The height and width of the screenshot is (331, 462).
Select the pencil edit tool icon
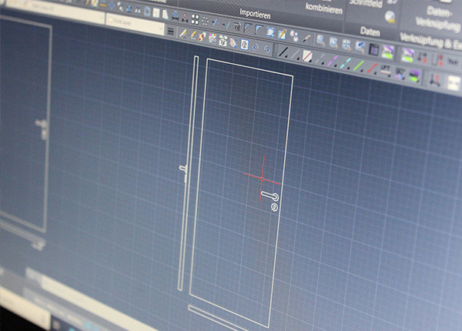click(x=183, y=33)
